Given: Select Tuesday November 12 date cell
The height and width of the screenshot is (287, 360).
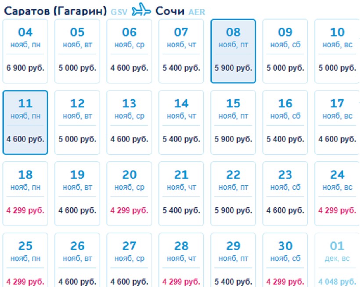Looking at the screenshot, I should coord(77,122).
